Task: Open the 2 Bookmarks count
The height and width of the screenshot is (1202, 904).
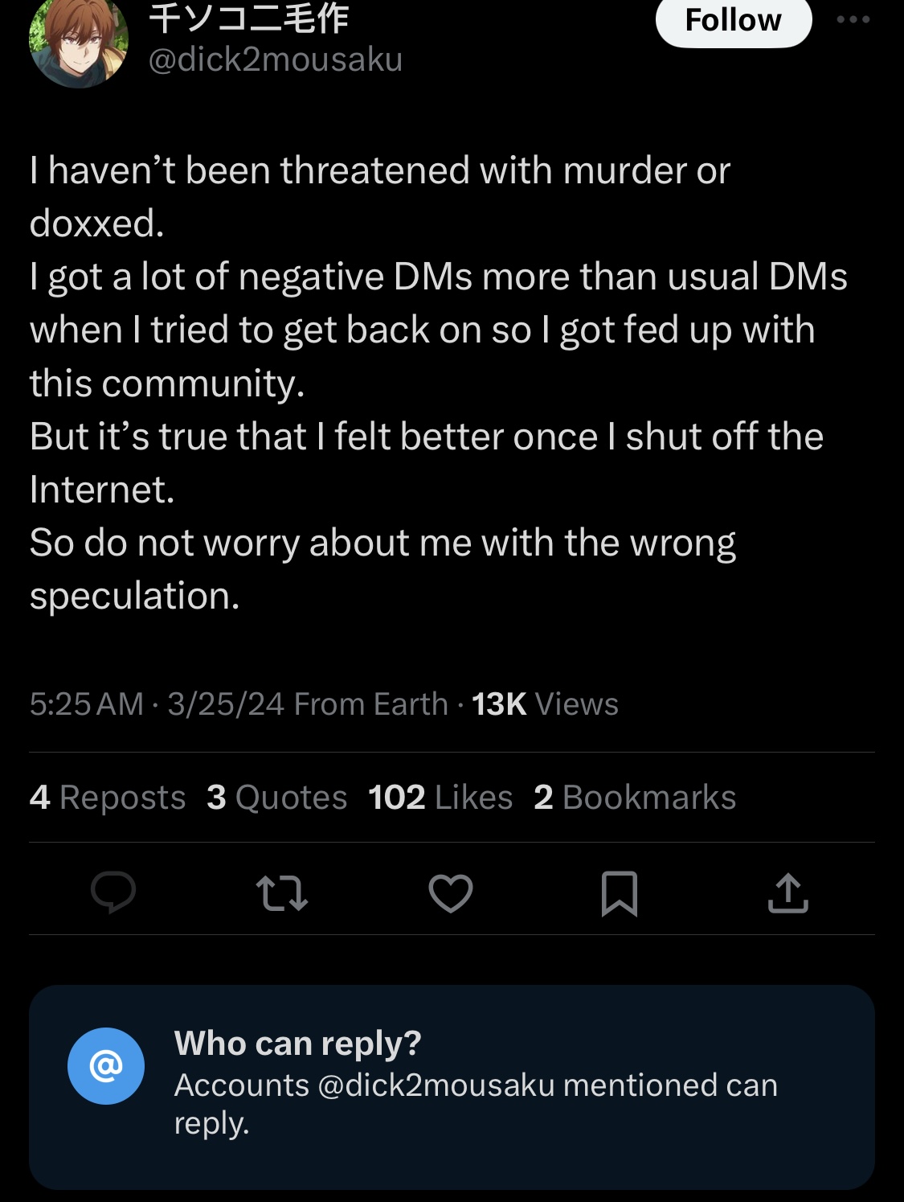Action: point(635,798)
